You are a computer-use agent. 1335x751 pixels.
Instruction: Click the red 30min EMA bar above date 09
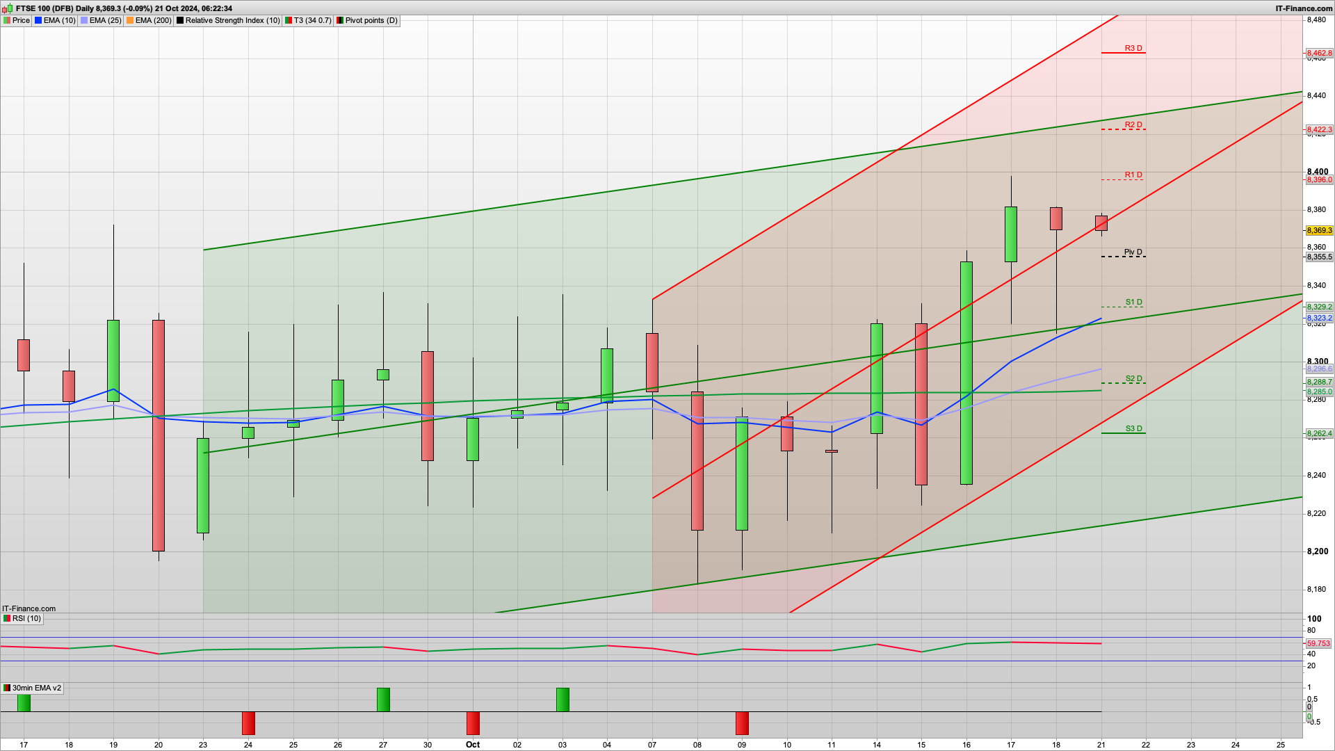coord(742,723)
